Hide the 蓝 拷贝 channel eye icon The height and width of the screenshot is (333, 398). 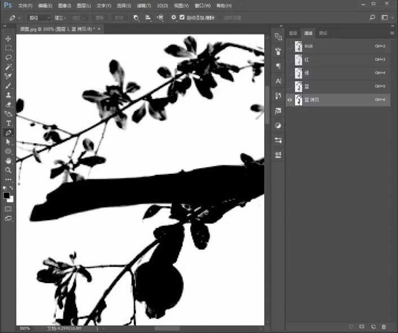point(290,100)
